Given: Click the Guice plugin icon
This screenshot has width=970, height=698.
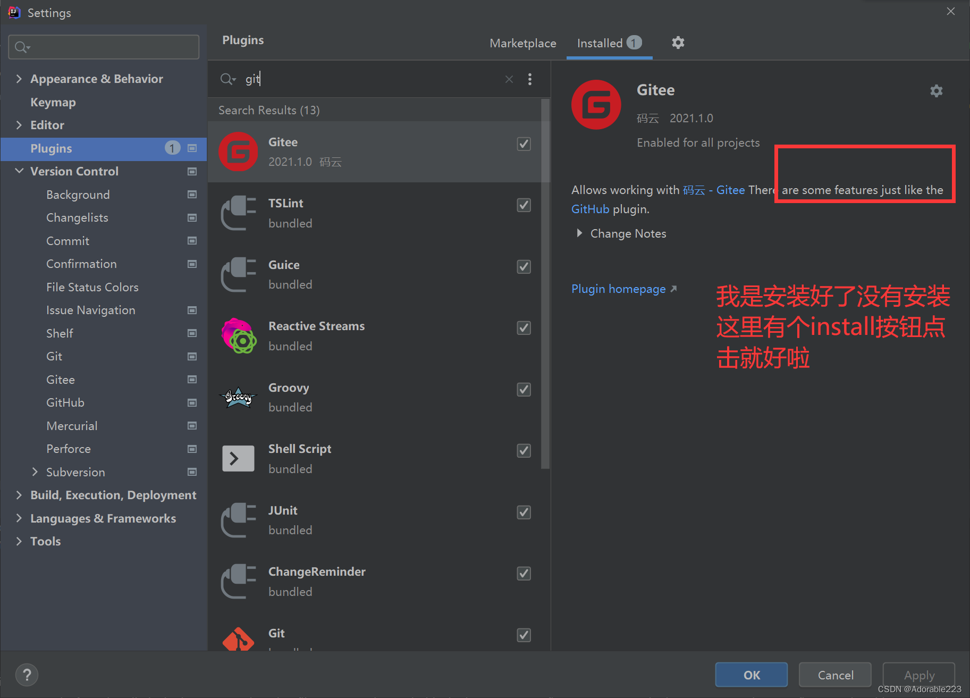Looking at the screenshot, I should tap(238, 274).
